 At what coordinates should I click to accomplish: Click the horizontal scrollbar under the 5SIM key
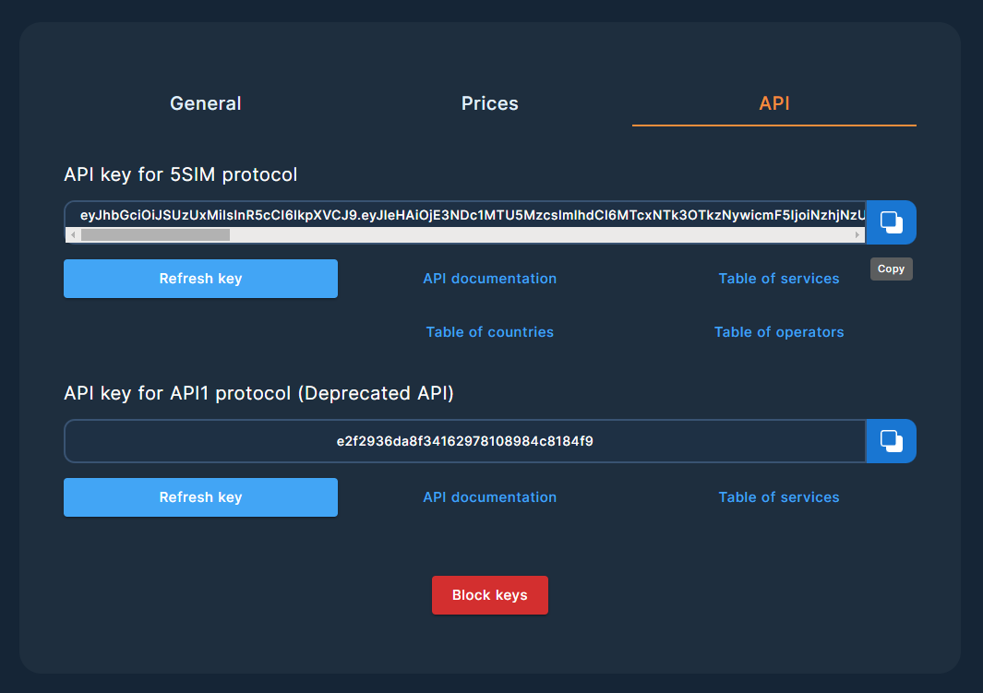point(152,234)
